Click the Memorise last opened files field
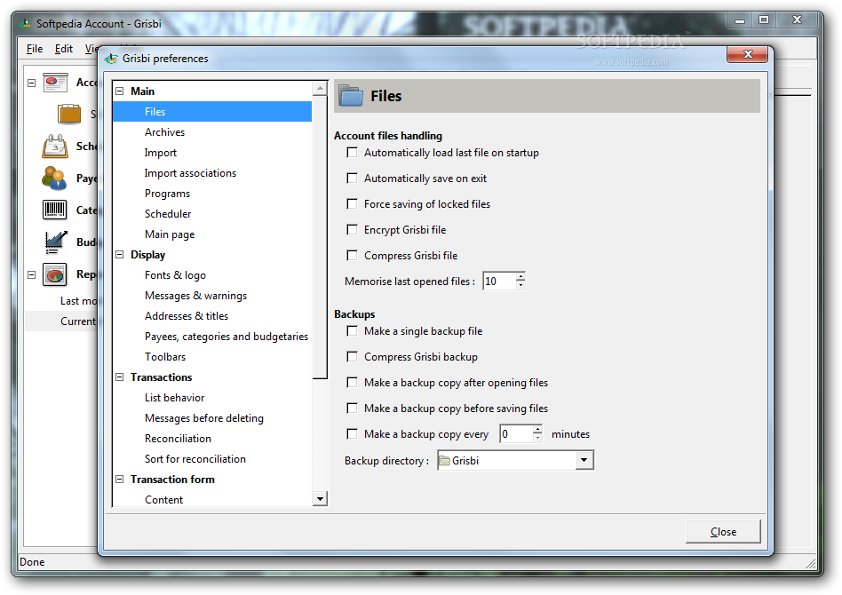This screenshot has height=595, width=842. tap(499, 281)
